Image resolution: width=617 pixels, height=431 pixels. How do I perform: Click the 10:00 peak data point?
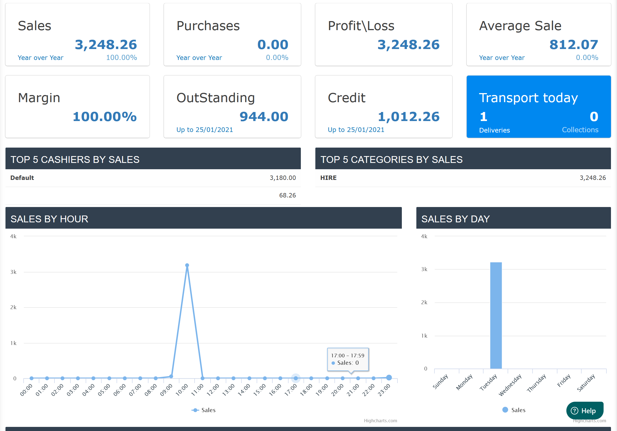tap(187, 265)
